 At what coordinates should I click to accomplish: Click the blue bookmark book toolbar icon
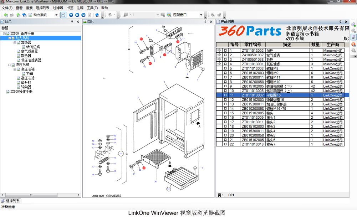pyautogui.click(x=97, y=15)
